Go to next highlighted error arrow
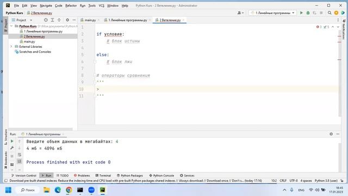The image size is (348, 196). (338, 27)
